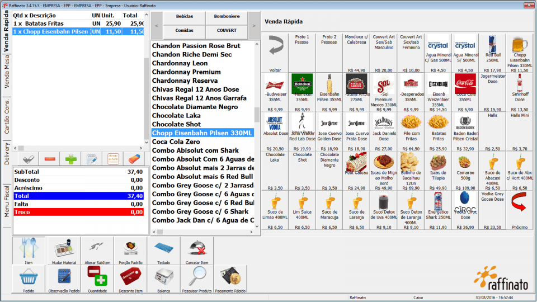Select Chopp Eisenbahn Pilsen order row
Image resolution: width=537 pixels, height=302 pixels.
pos(78,31)
